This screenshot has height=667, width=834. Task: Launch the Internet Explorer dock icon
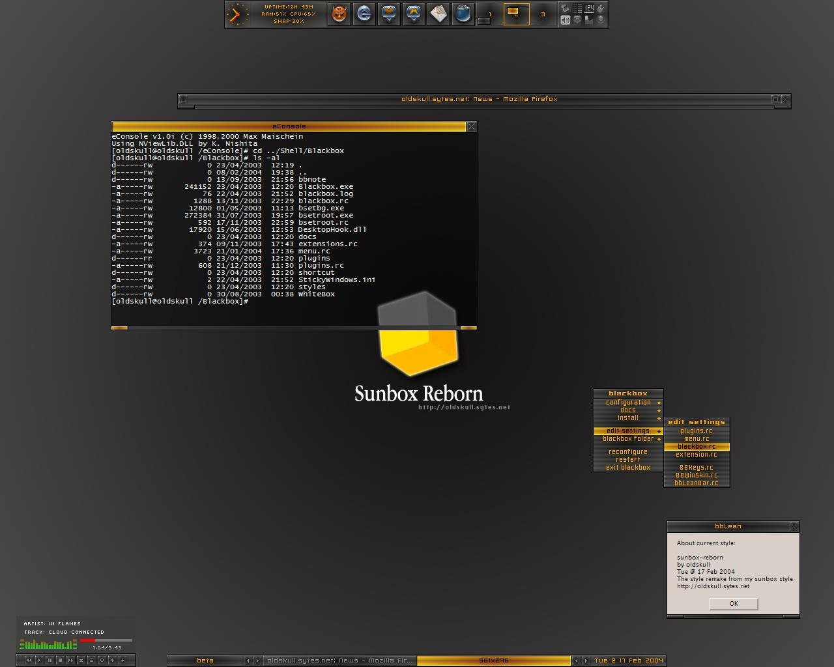coord(364,14)
